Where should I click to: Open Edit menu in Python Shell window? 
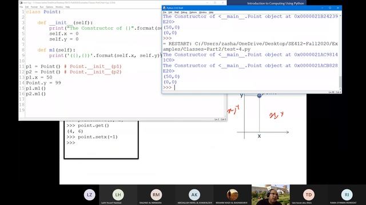170,13
